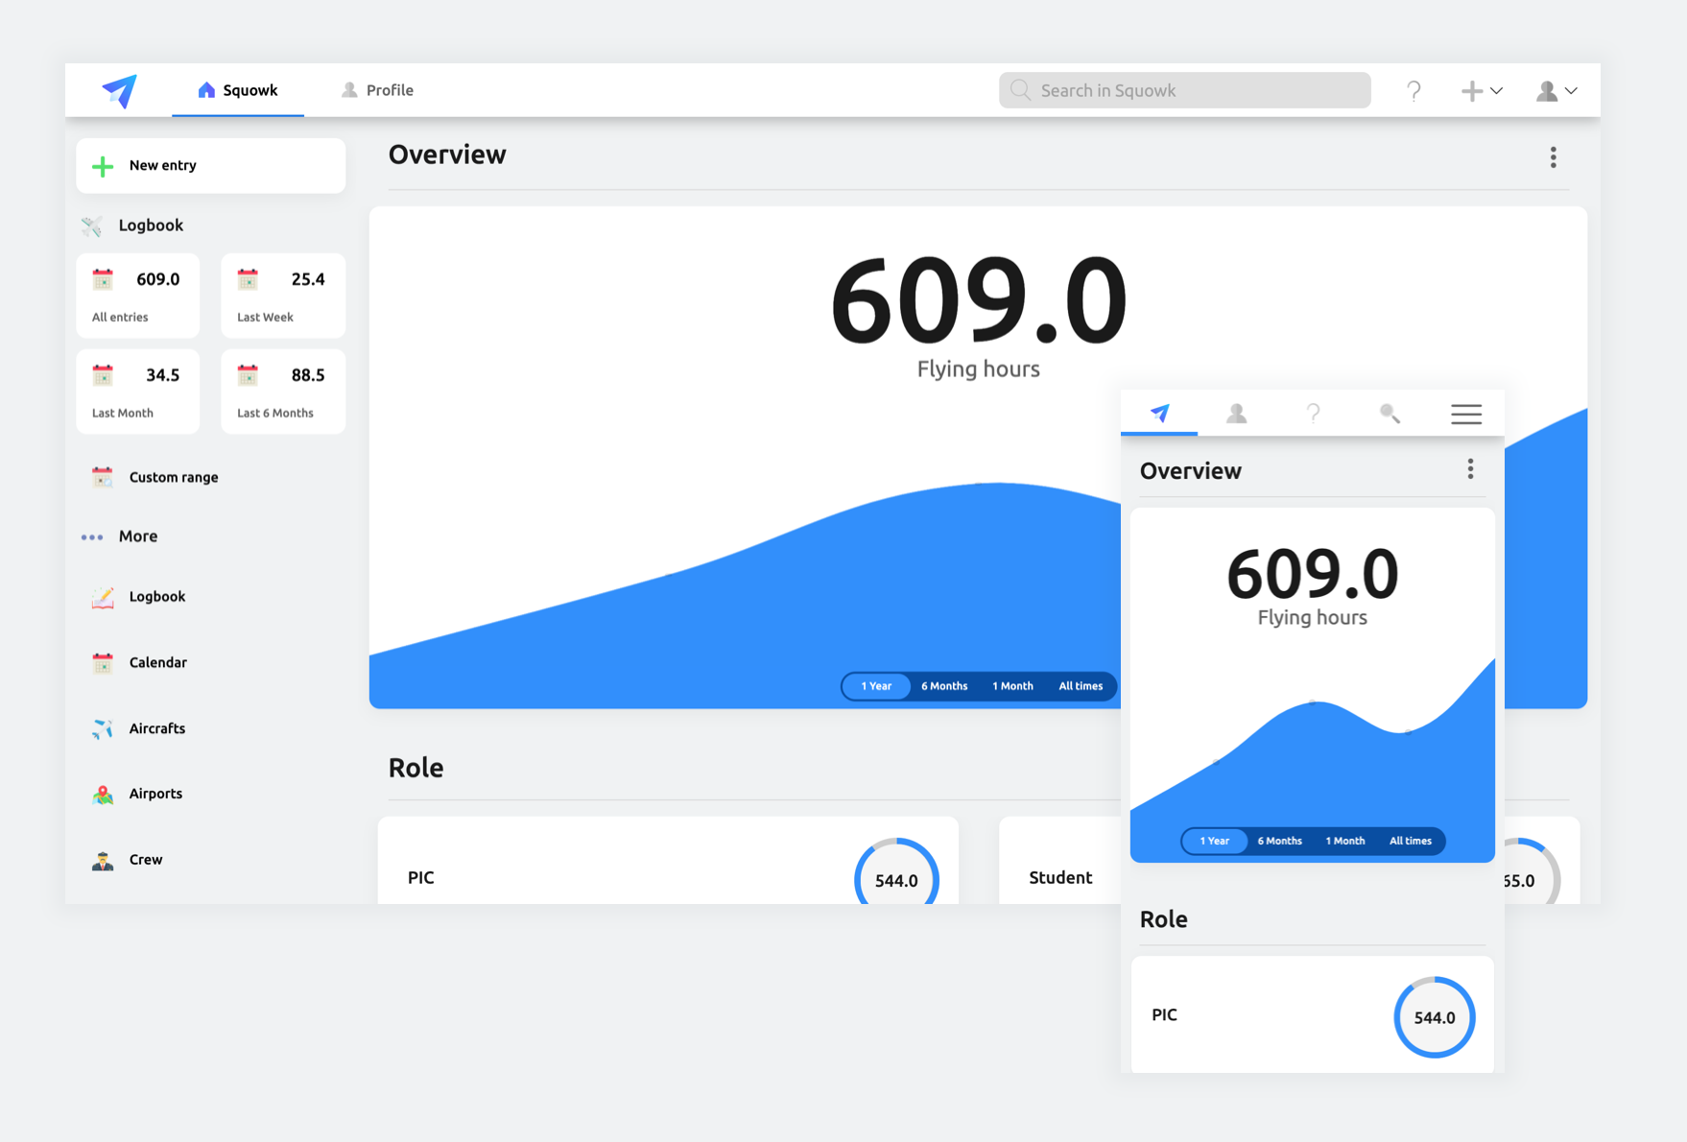This screenshot has height=1142, width=1687.
Task: Click the Search in Squowk field
Action: [1184, 90]
